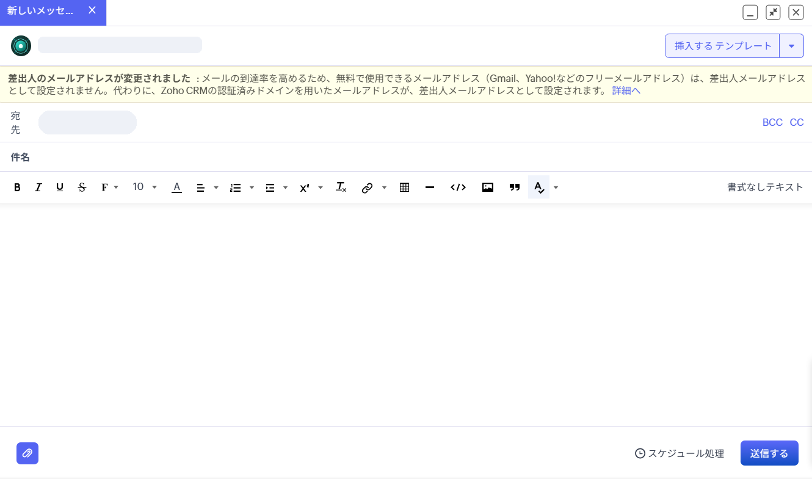Click the indent icon
The height and width of the screenshot is (479, 812).
click(270, 188)
